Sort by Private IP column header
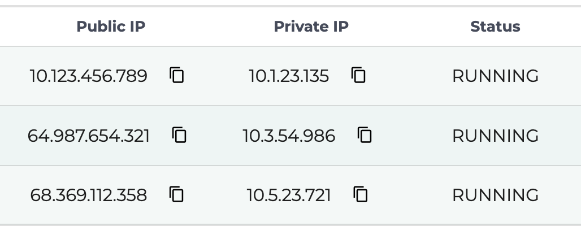 (311, 27)
